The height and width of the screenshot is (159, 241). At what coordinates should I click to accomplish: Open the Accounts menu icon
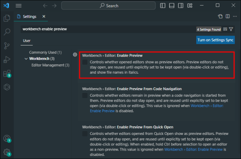7,138
